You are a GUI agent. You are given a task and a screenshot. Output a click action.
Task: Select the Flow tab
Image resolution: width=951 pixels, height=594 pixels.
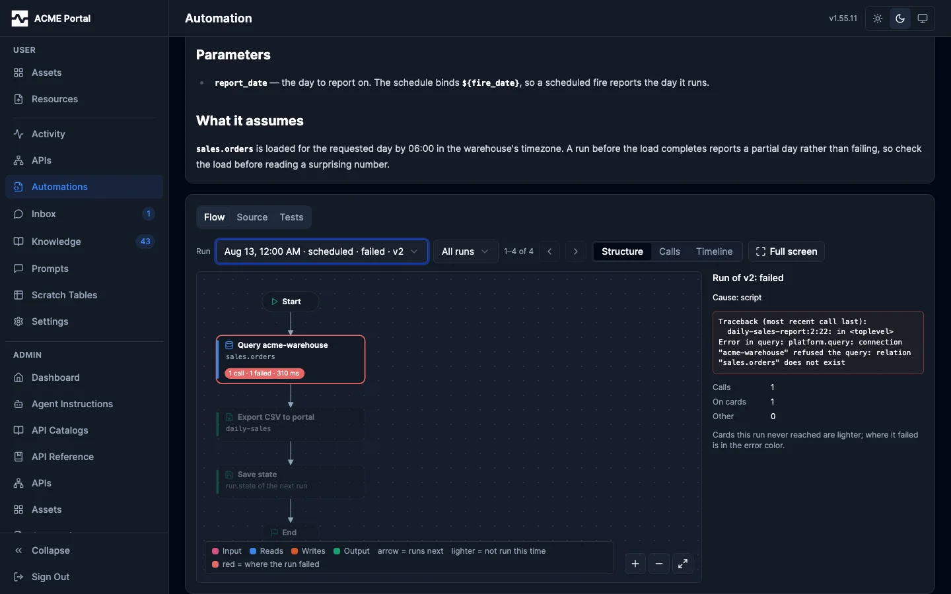click(214, 217)
